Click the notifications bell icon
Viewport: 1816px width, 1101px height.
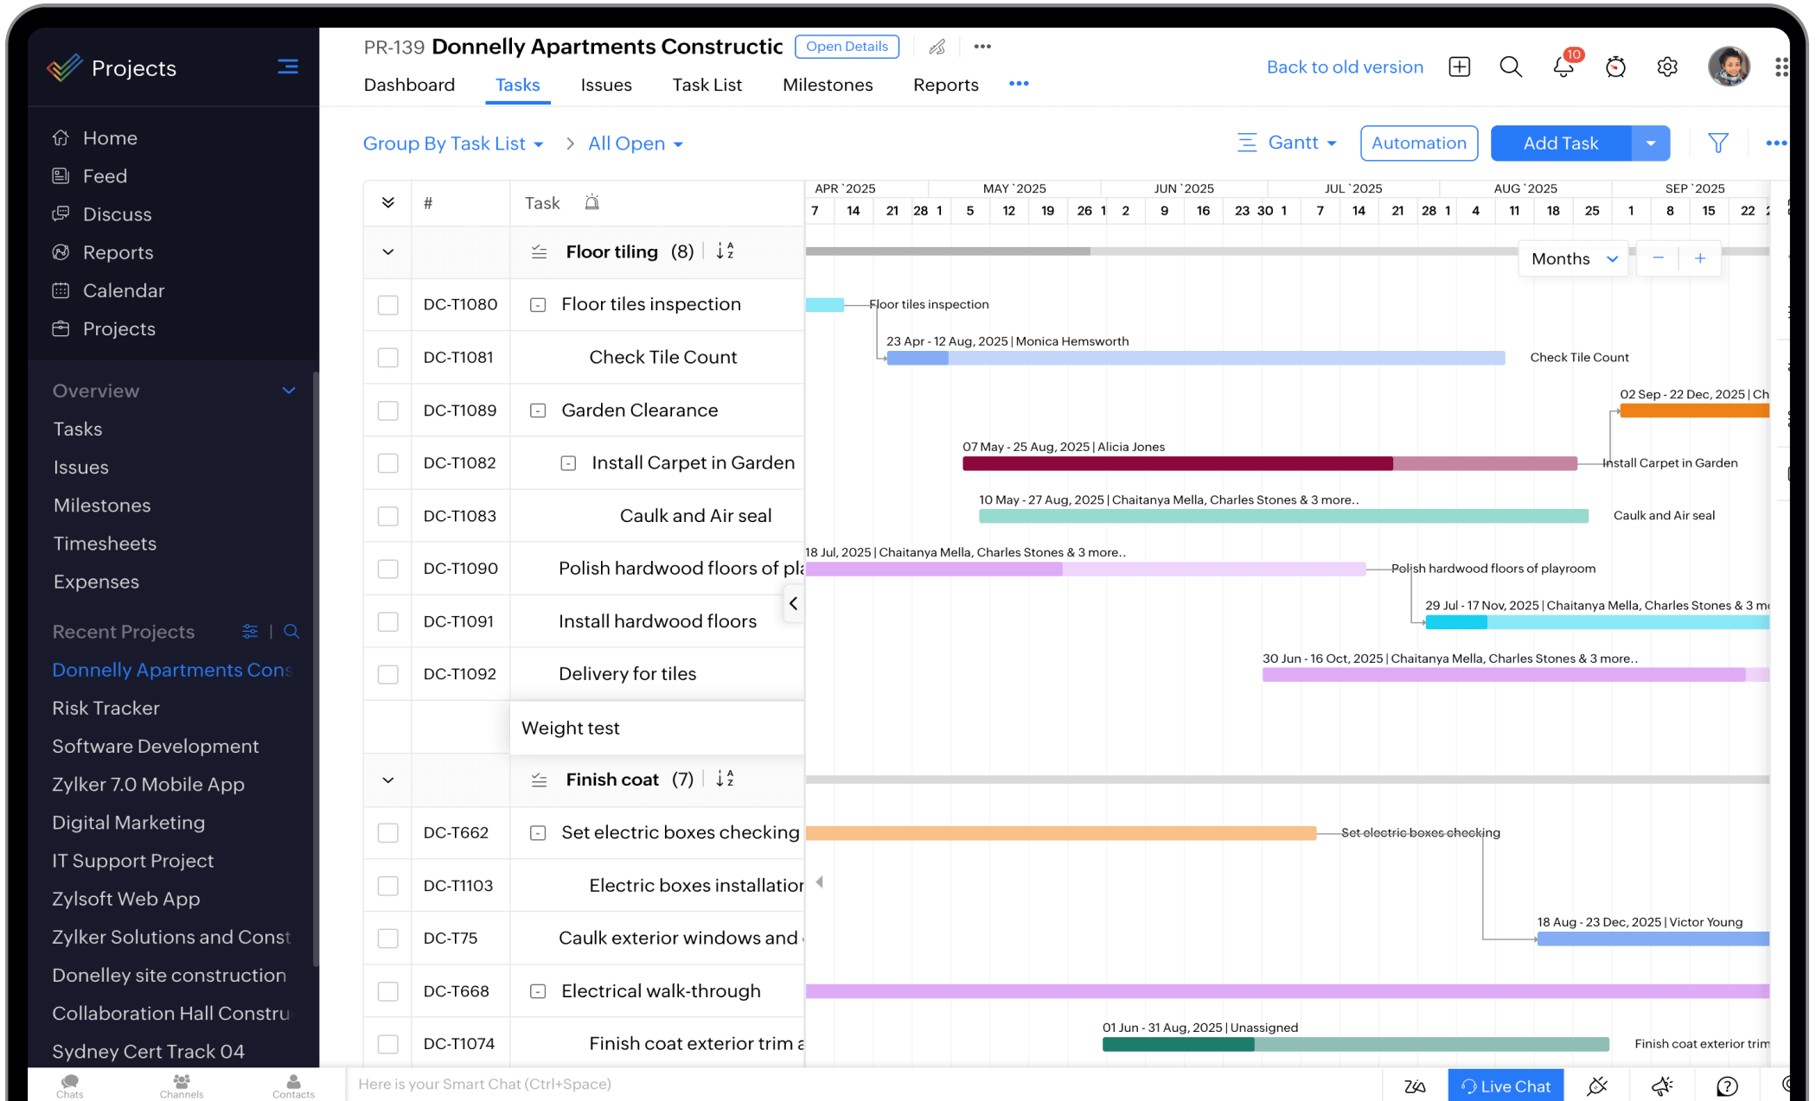(x=1562, y=67)
